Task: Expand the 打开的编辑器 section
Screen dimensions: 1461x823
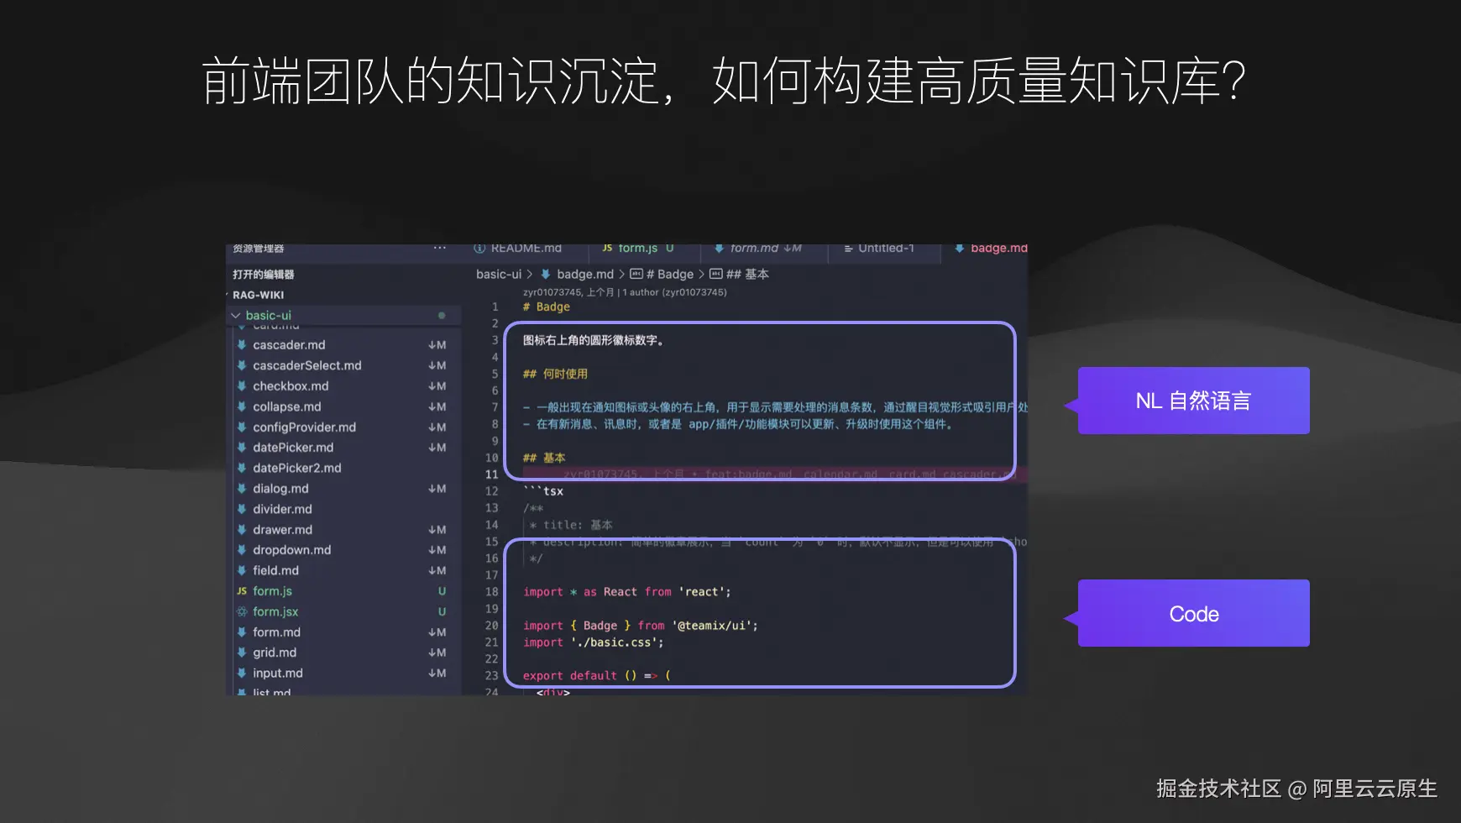Action: [263, 275]
